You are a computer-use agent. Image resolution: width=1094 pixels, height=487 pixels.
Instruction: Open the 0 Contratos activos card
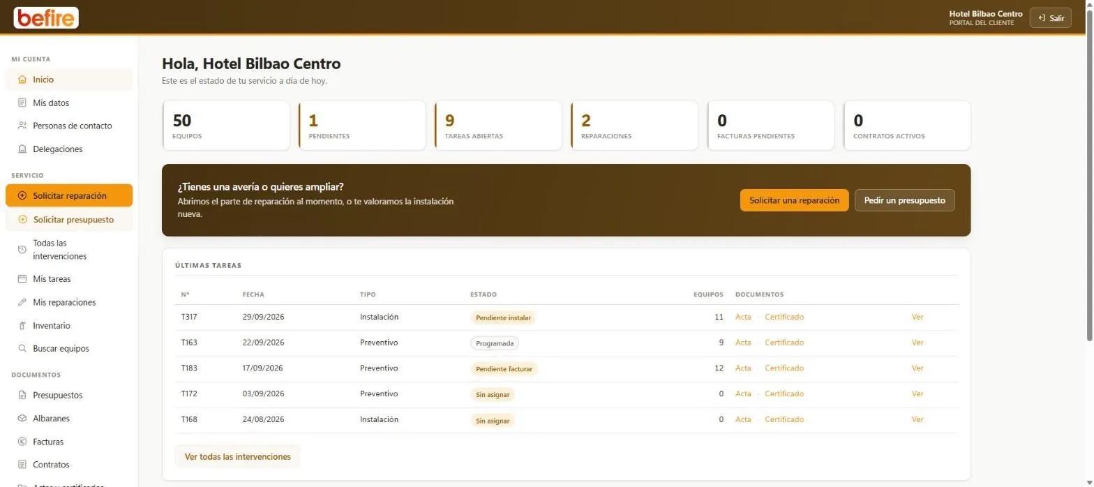coord(907,126)
